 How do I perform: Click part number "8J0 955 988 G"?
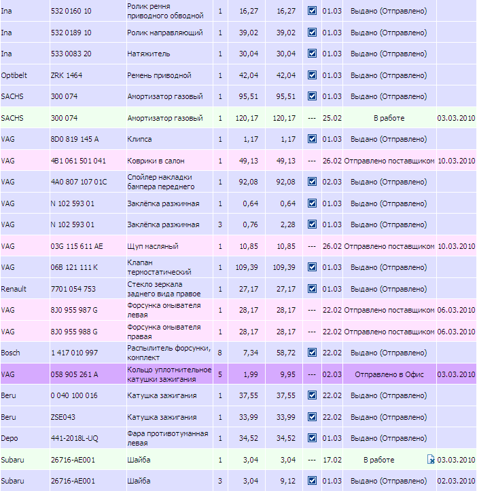(x=74, y=332)
